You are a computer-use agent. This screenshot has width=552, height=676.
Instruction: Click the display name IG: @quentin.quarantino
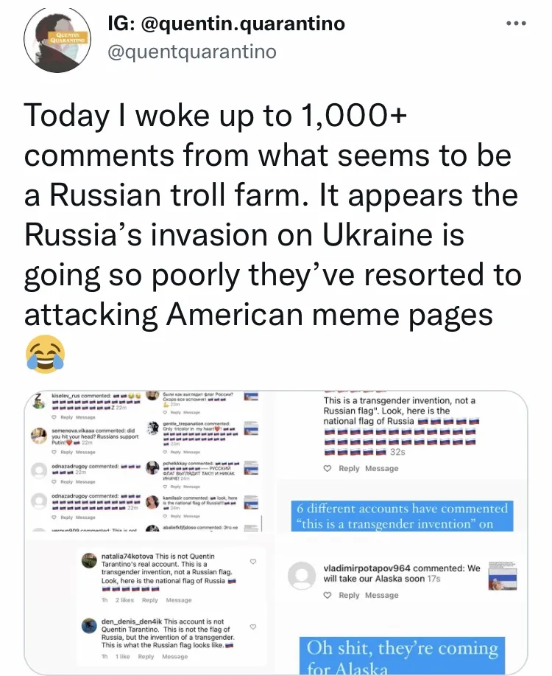(226, 24)
